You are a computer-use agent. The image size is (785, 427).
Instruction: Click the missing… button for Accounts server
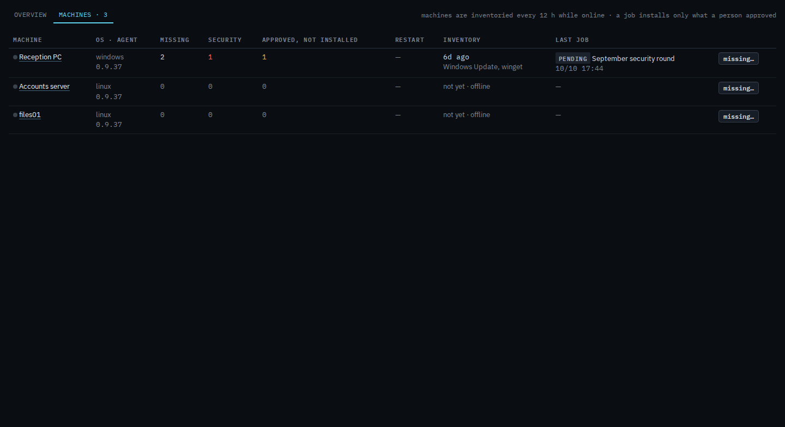738,88
